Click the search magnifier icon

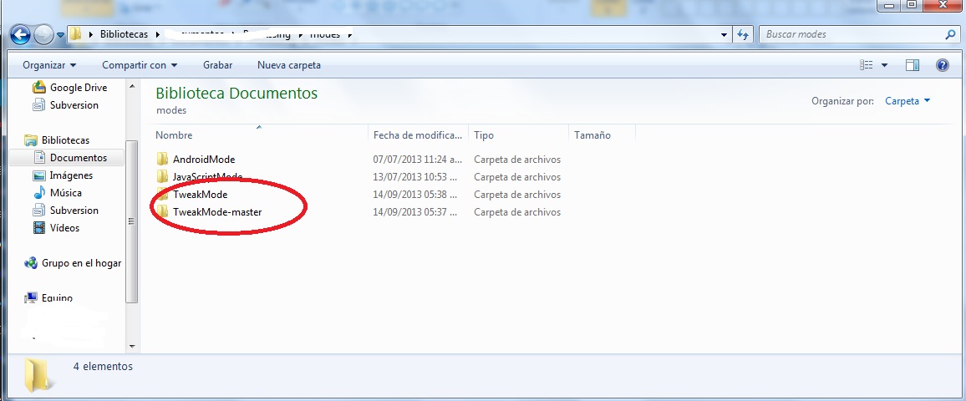(949, 35)
